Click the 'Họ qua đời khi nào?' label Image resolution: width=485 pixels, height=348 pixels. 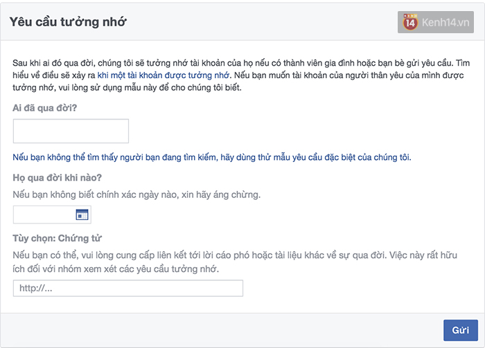pos(58,178)
